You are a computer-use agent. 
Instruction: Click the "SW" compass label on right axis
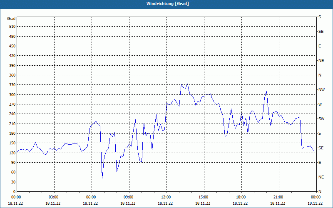(x=321, y=119)
